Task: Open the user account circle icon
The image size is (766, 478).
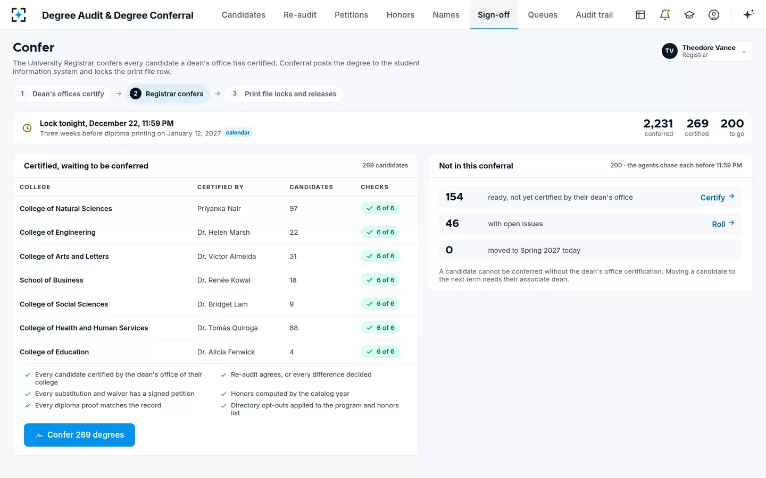Action: click(x=714, y=15)
